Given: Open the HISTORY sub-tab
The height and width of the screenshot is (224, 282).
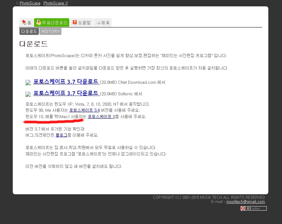Looking at the screenshot, I should tap(50, 31).
